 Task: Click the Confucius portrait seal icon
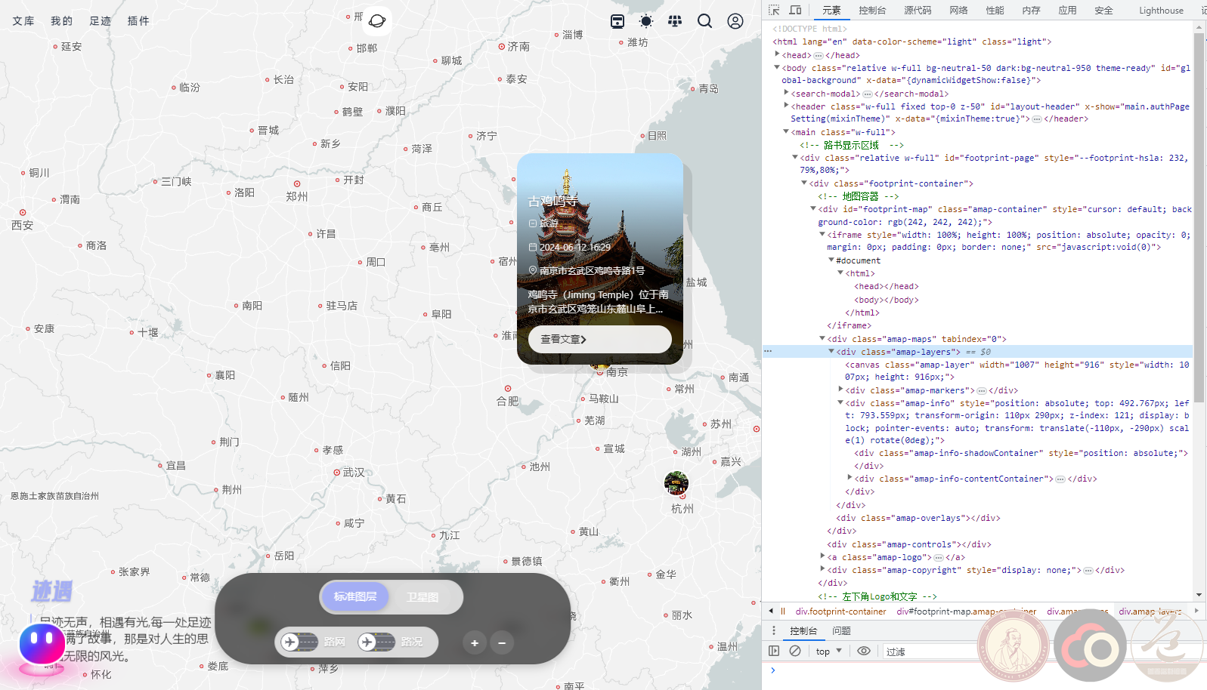click(1013, 646)
